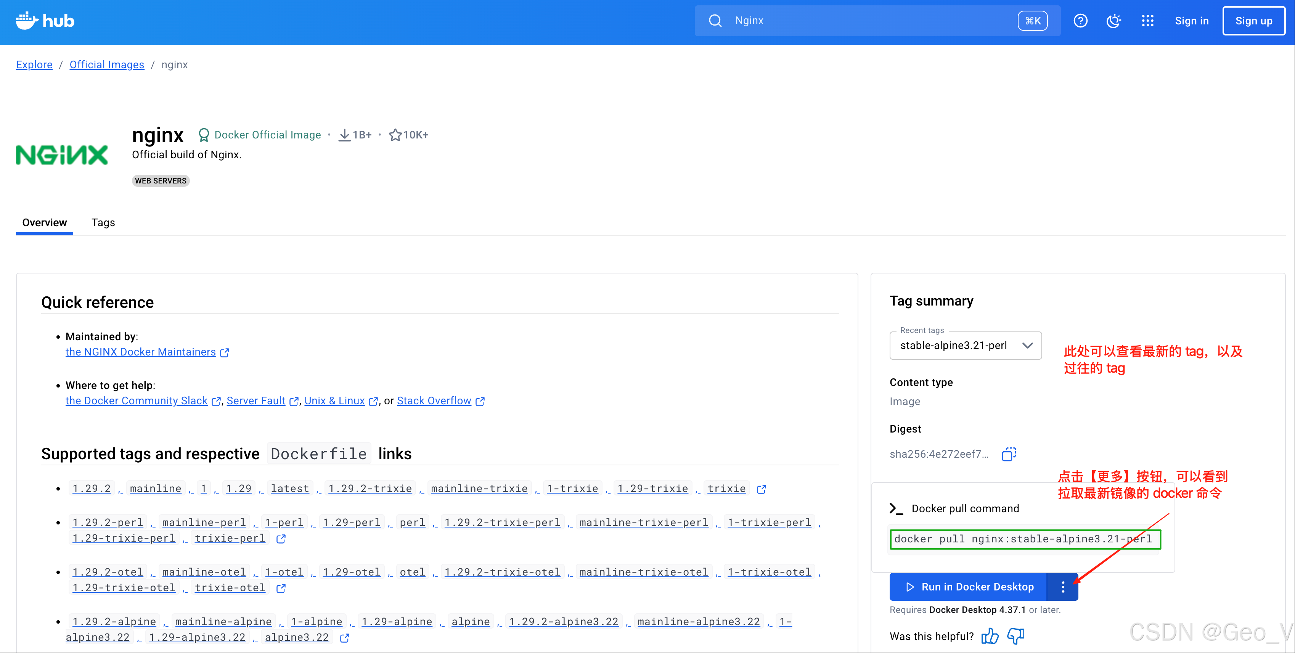Open the mainline tag link
The width and height of the screenshot is (1295, 653).
(155, 489)
